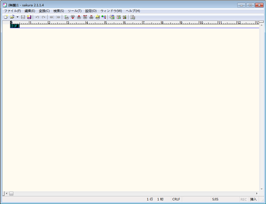Click the Open file folder icon

(x=12, y=17)
